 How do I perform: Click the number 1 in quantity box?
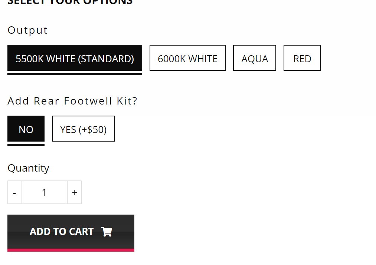pos(44,192)
